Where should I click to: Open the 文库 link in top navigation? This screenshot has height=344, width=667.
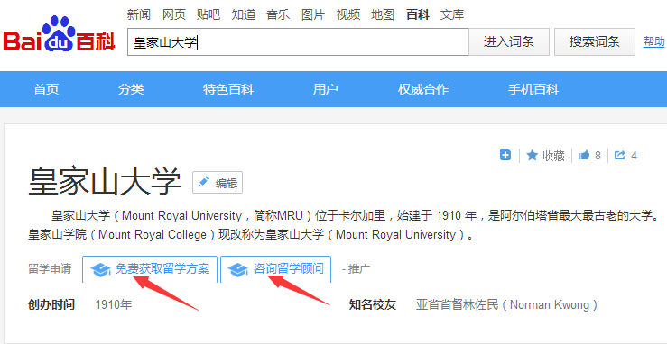[x=452, y=14]
